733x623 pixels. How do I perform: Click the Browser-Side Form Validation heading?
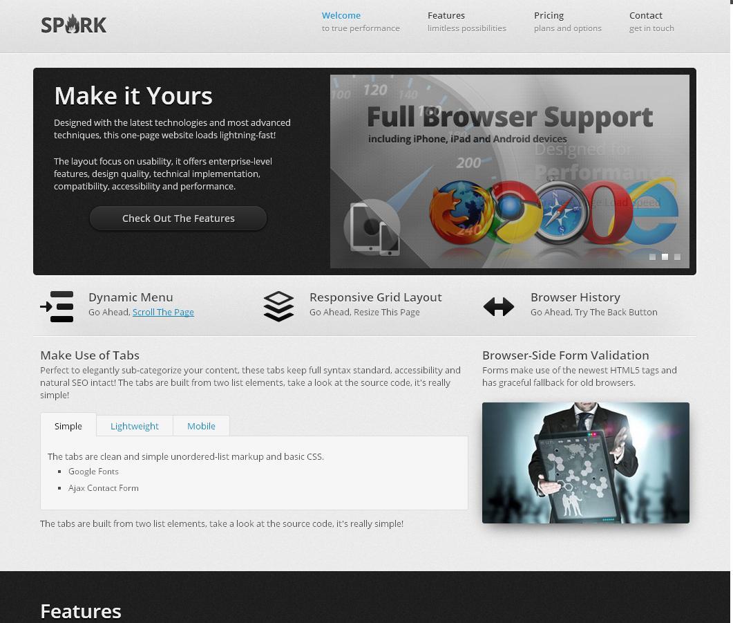(x=566, y=355)
